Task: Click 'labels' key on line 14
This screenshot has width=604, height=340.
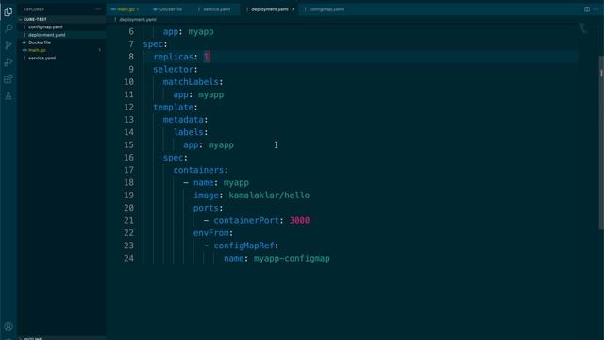Action: pyautogui.click(x=189, y=132)
